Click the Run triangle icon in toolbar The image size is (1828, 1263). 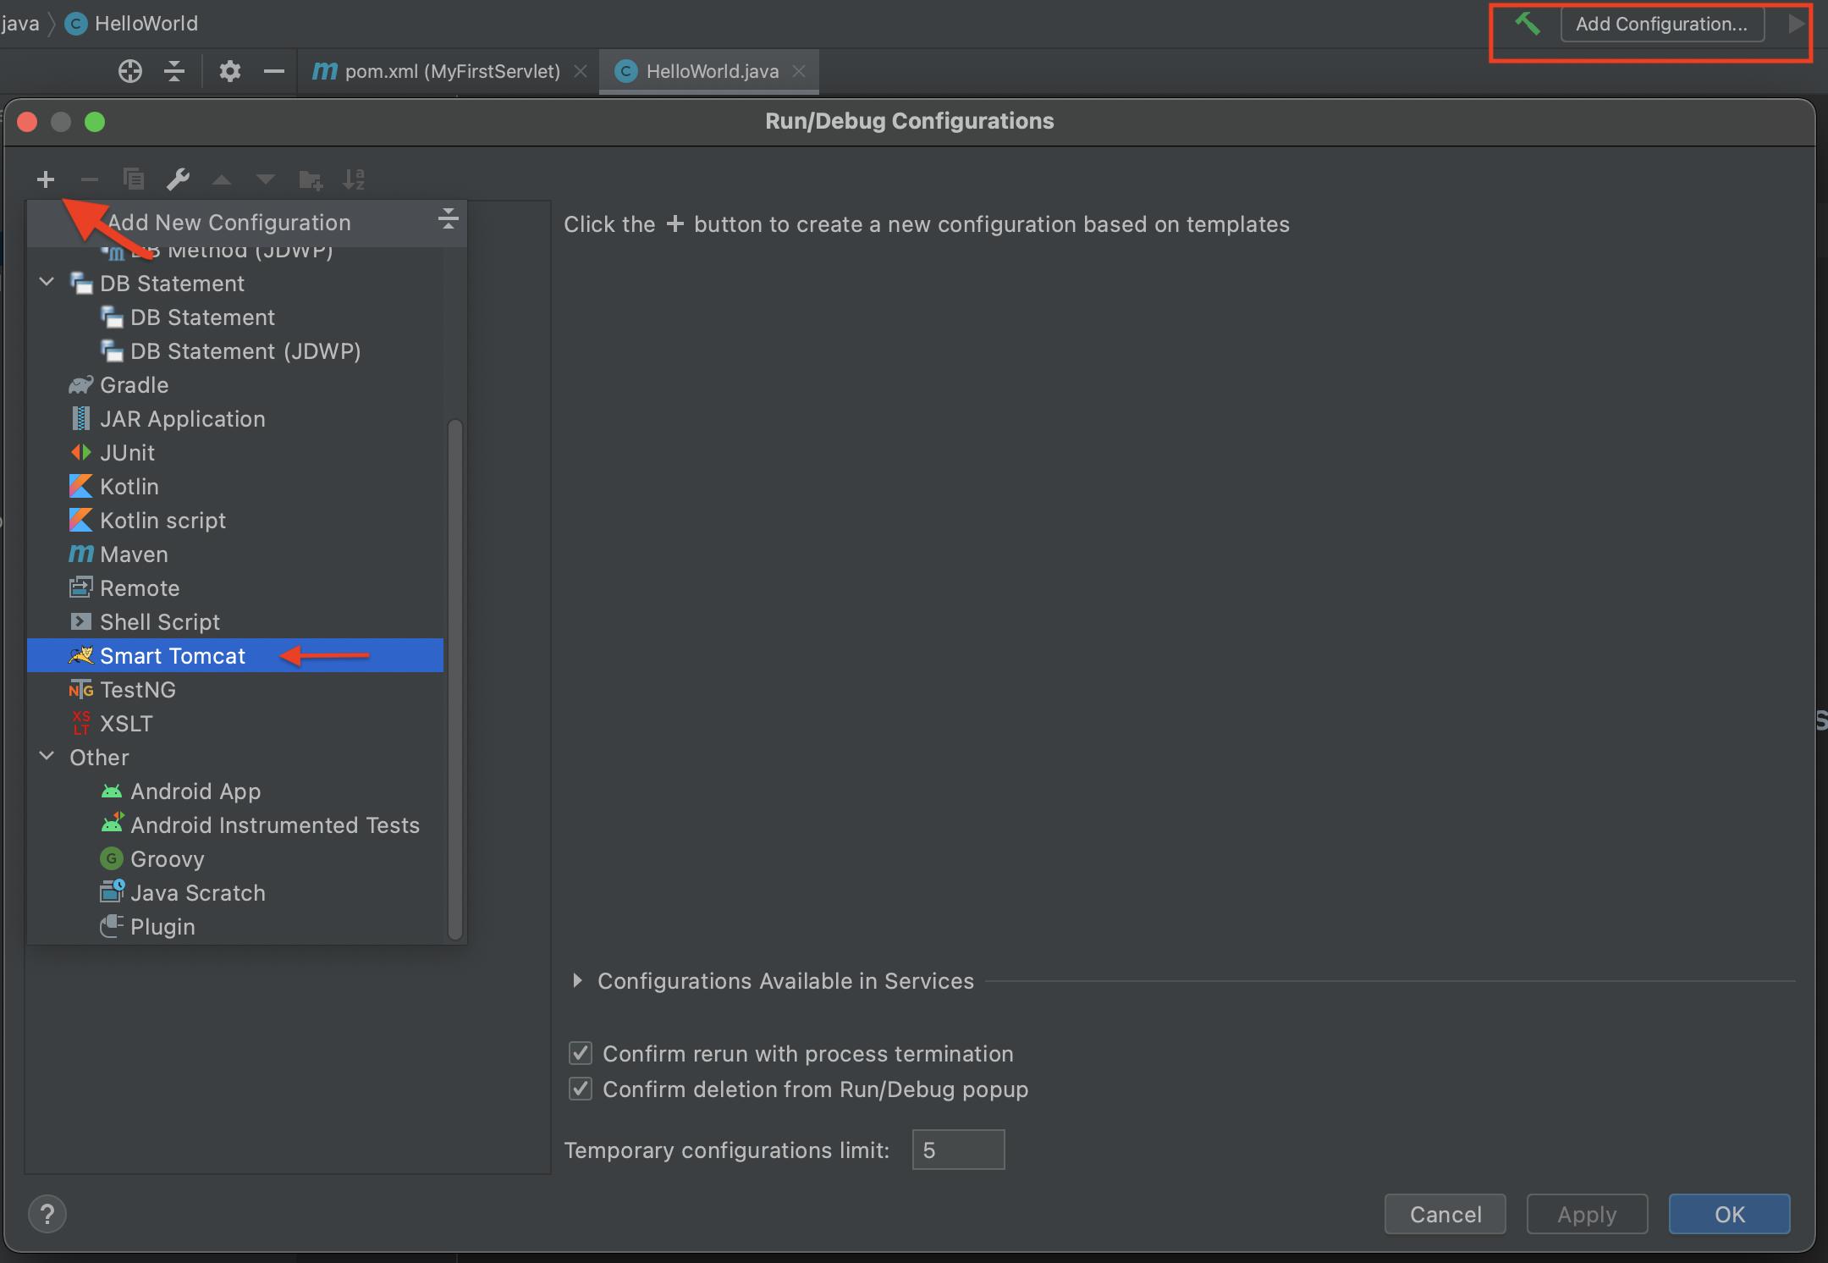point(1796,24)
